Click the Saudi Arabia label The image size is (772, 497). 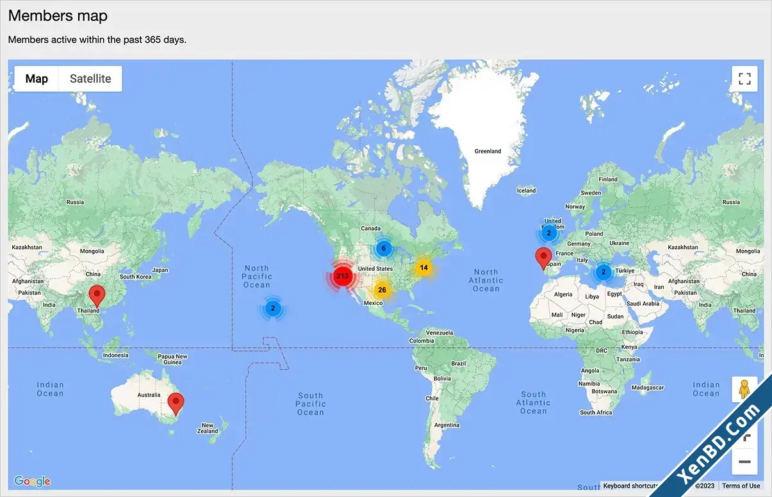[x=642, y=304]
